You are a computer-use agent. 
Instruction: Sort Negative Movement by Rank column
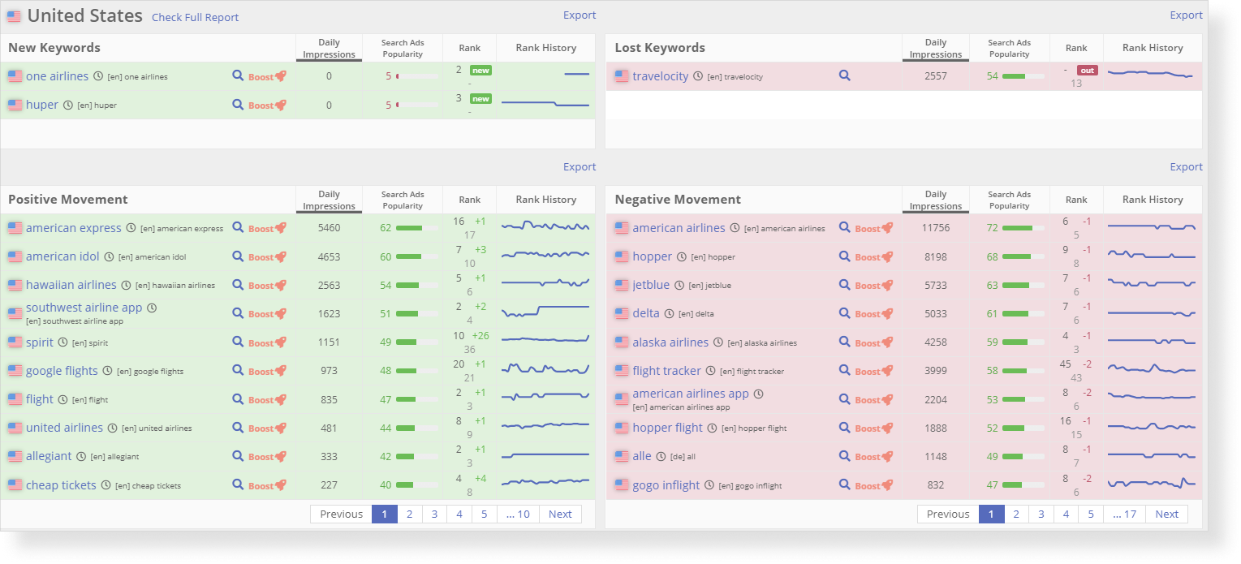click(x=1076, y=200)
